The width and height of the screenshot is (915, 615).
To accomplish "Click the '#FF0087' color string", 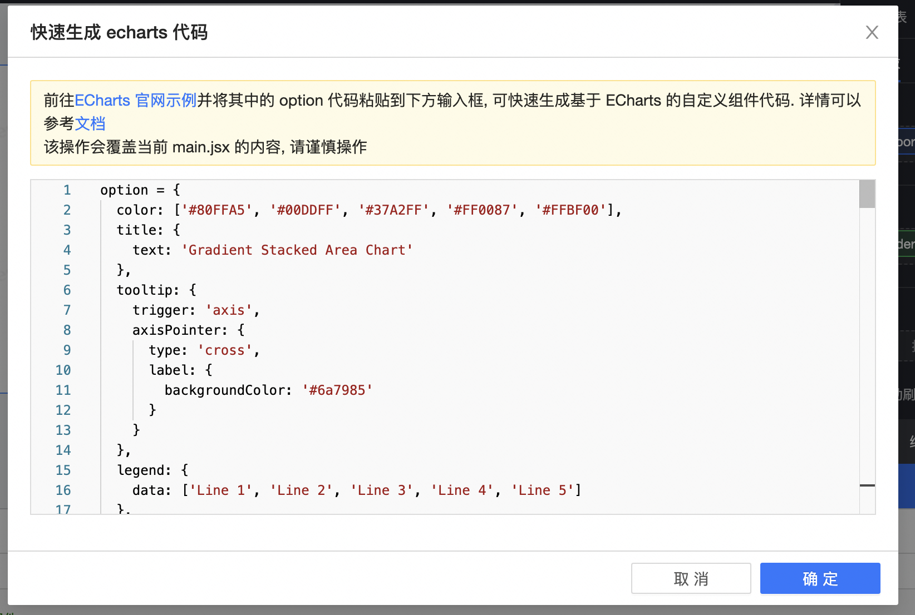I will tap(482, 210).
